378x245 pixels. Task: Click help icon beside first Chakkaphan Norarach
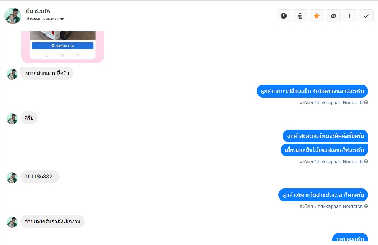(x=366, y=102)
